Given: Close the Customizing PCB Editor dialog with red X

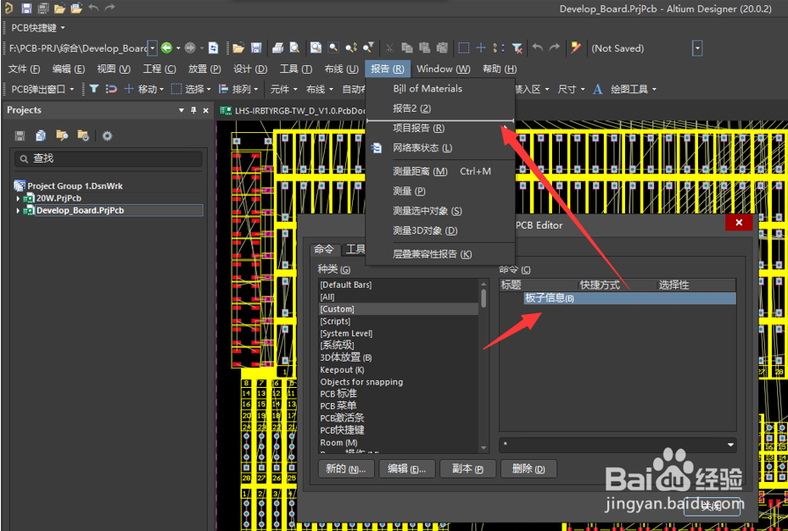Looking at the screenshot, I should click(739, 223).
